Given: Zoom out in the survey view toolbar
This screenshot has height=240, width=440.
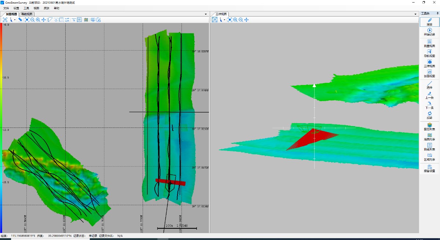Looking at the screenshot, I should (x=33, y=20).
